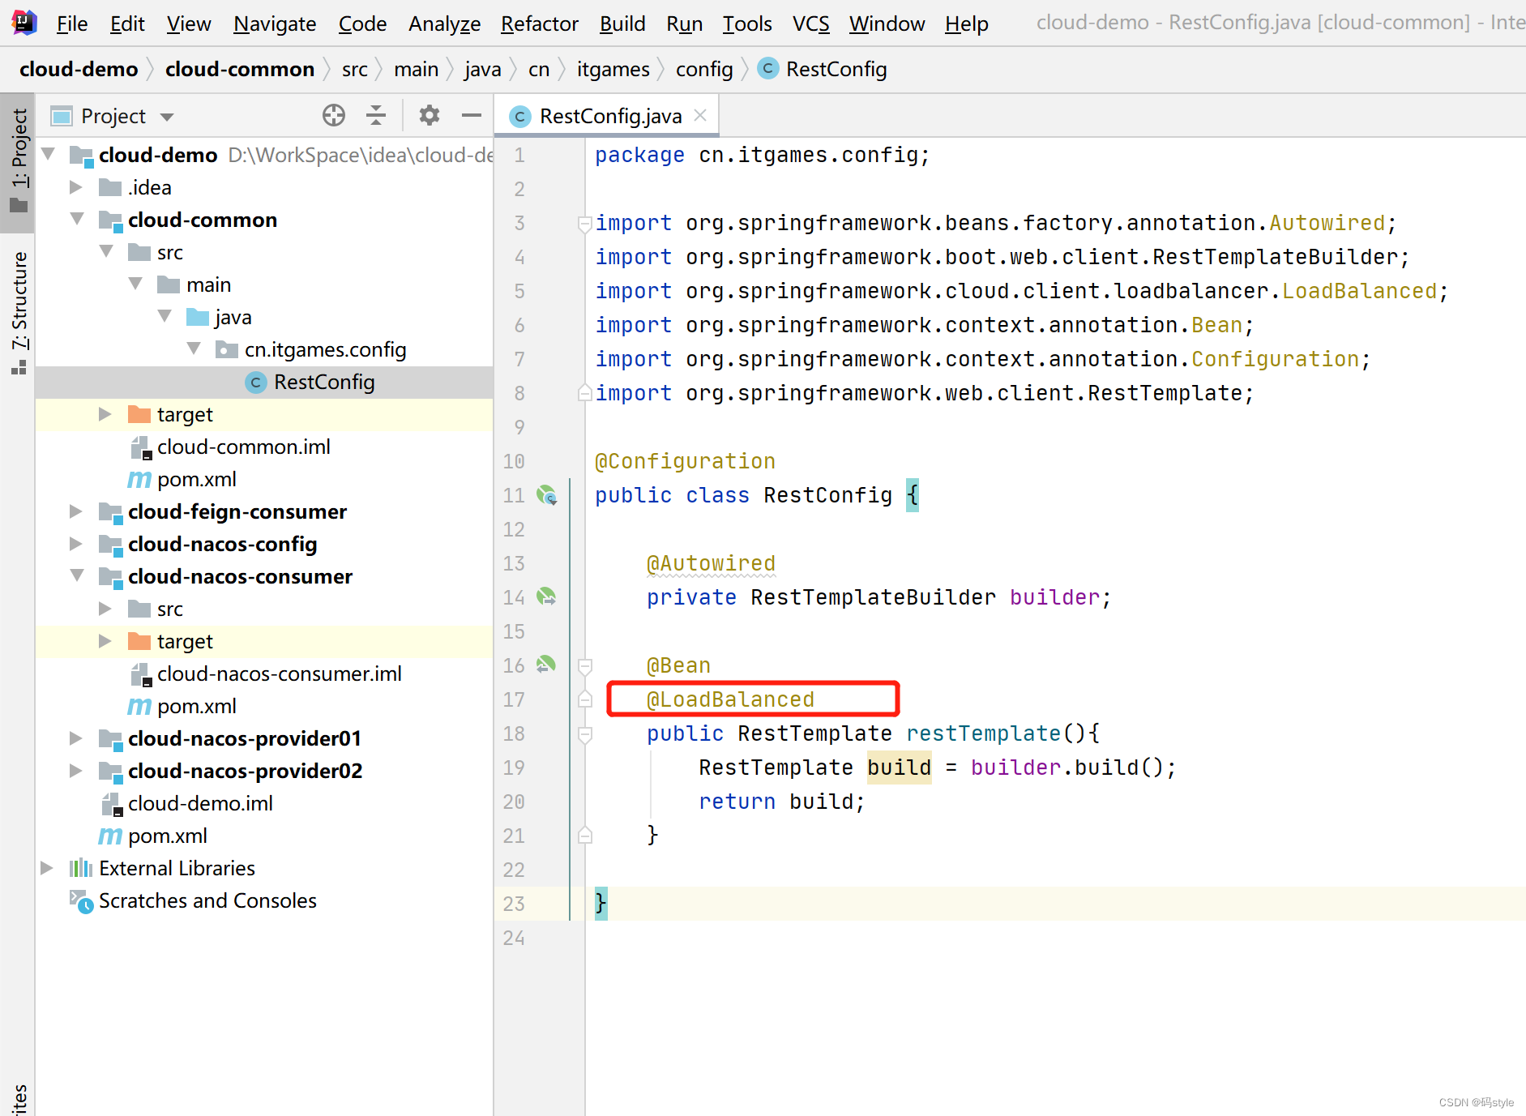Click highlighted build variable on line 19
This screenshot has width=1526, height=1116.
tap(899, 768)
